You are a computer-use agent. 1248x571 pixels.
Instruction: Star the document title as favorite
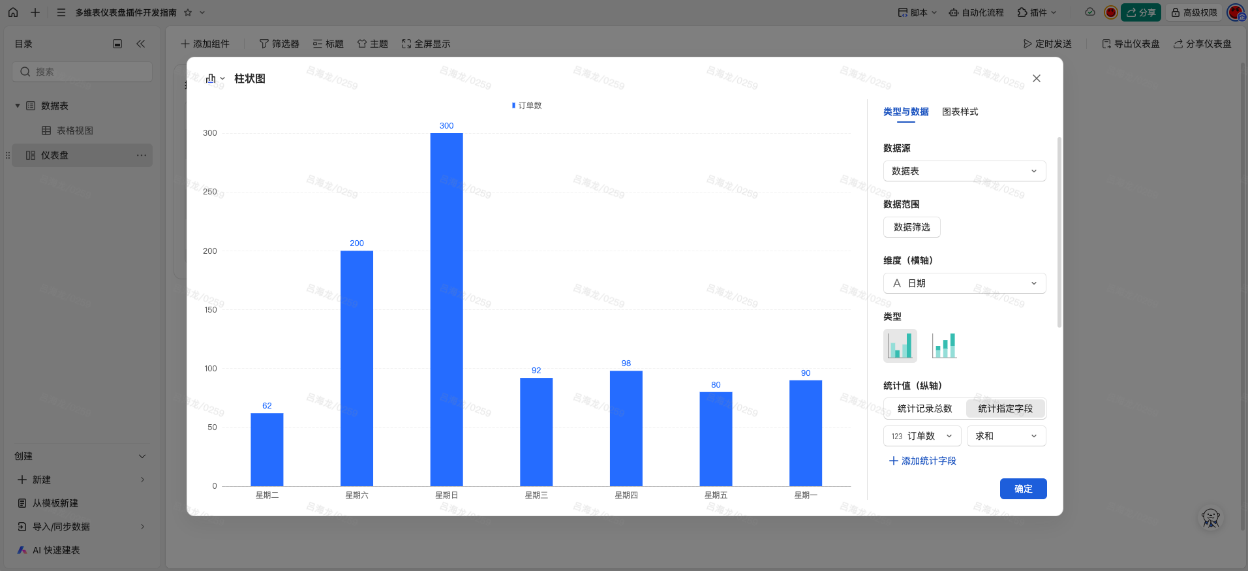188,12
